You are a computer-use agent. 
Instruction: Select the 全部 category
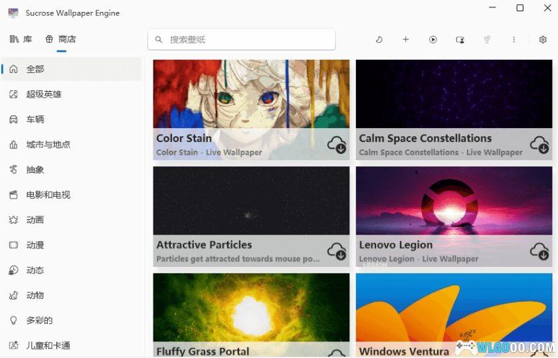tap(71, 69)
